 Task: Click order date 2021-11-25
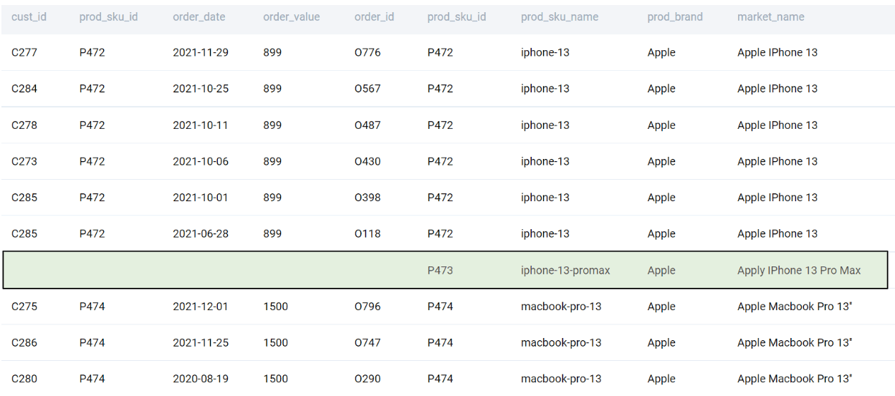[201, 343]
